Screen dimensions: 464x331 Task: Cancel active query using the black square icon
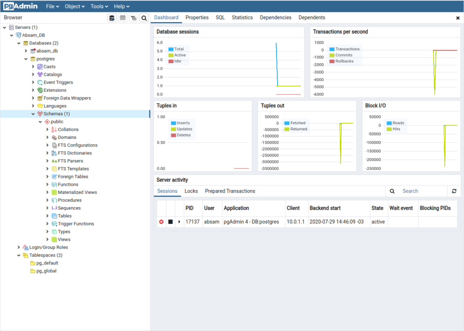[170, 222]
